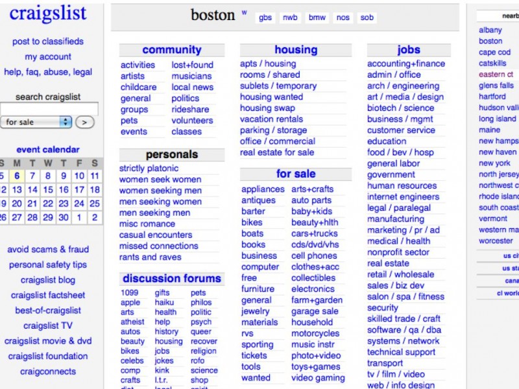Open 'help, faq, abuse, legal' link
519x389 pixels.
click(48, 72)
